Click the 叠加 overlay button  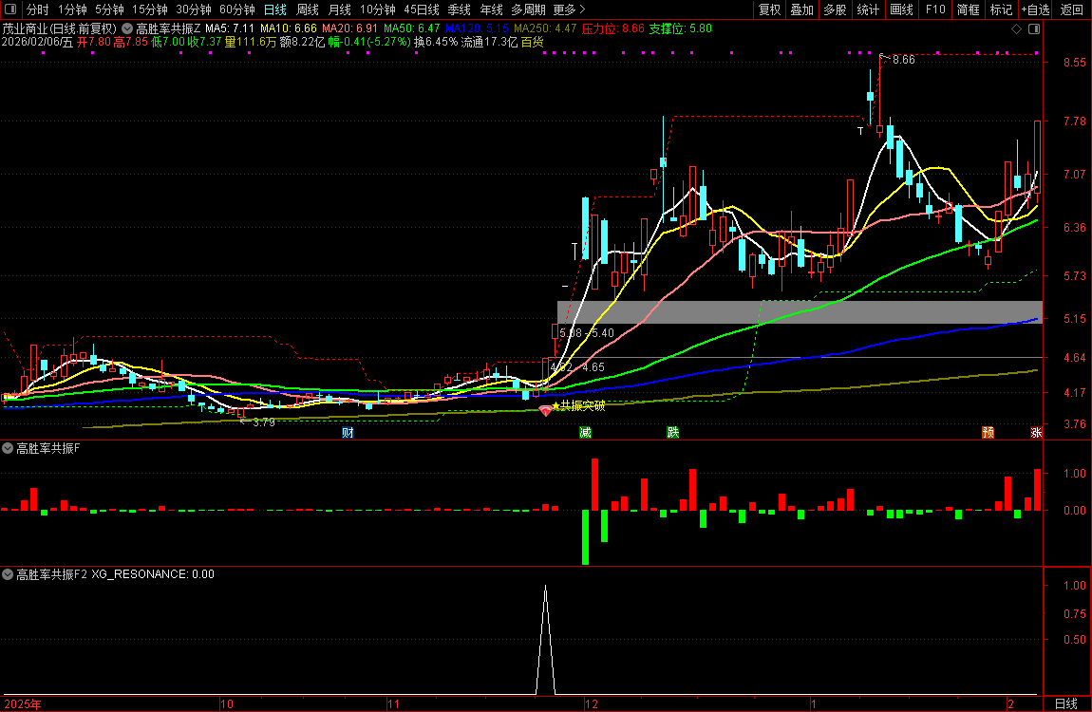pyautogui.click(x=801, y=9)
